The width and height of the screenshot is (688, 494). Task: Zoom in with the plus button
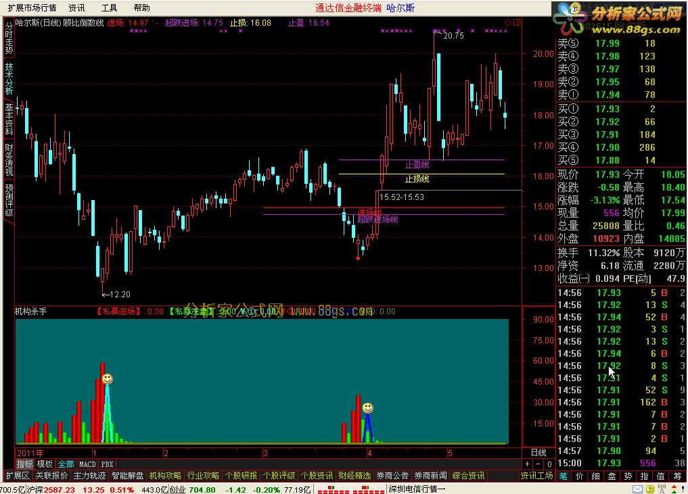pyautogui.click(x=528, y=464)
